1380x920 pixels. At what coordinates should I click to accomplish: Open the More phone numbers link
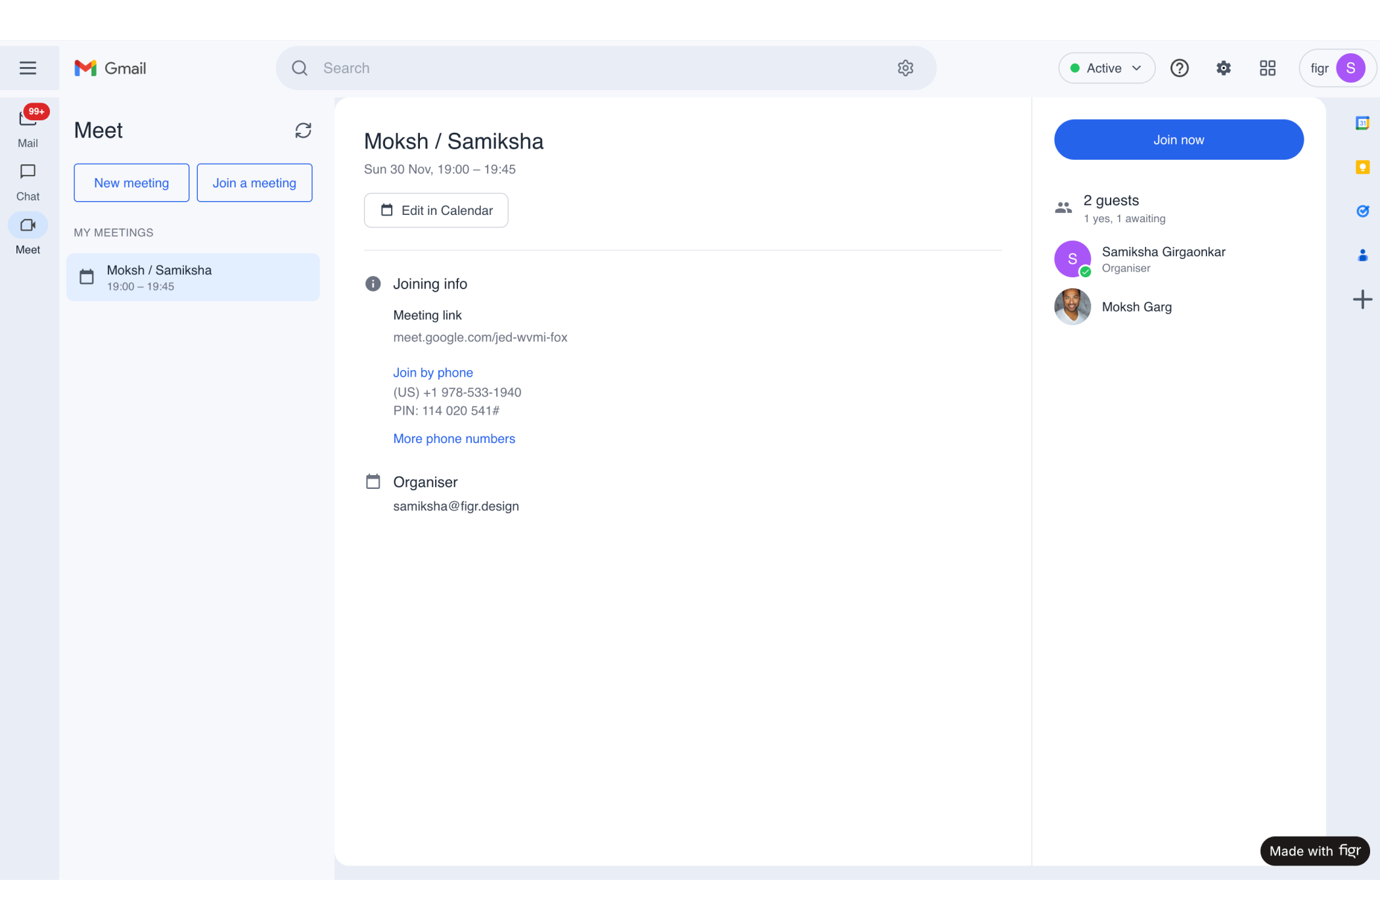[x=454, y=439]
